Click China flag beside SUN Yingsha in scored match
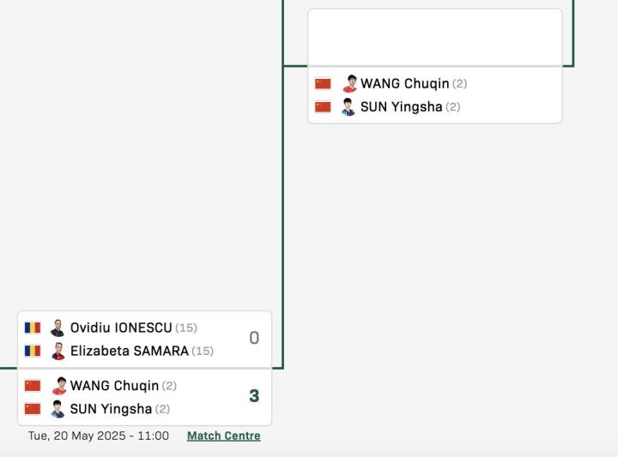Image resolution: width=618 pixels, height=457 pixels. [33, 409]
